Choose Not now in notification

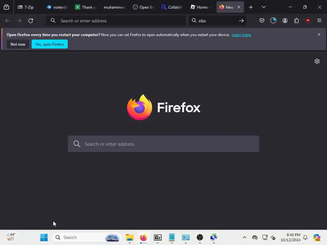(x=18, y=44)
